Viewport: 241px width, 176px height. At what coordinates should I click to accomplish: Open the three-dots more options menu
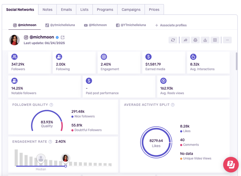(x=227, y=40)
